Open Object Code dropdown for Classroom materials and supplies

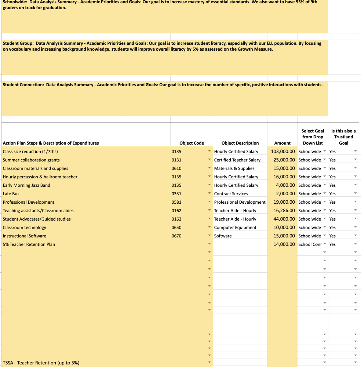[209, 168]
